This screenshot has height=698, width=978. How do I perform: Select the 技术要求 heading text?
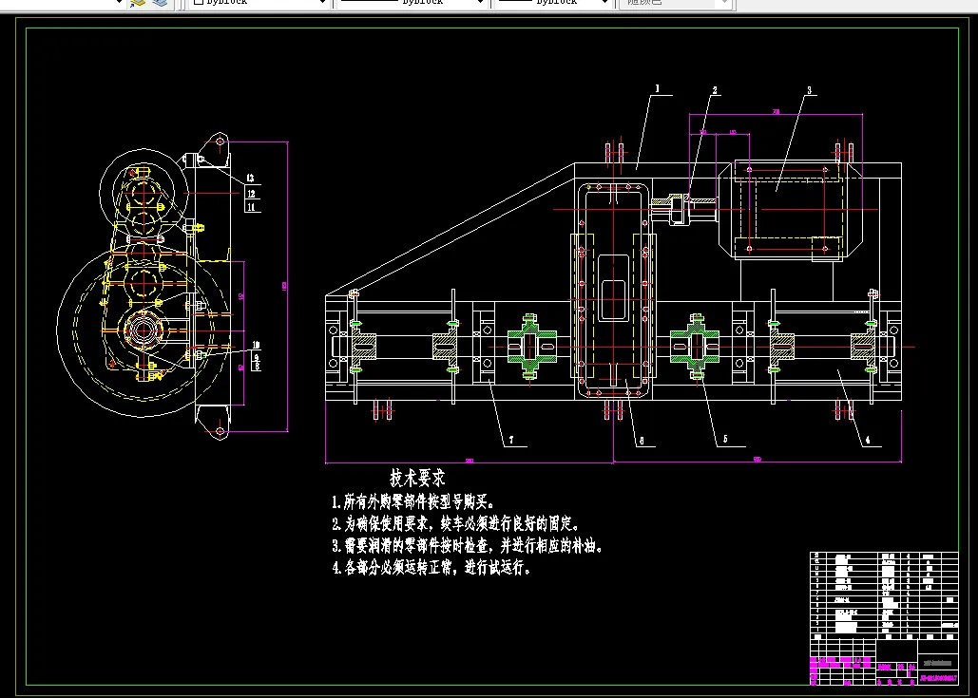tap(417, 477)
